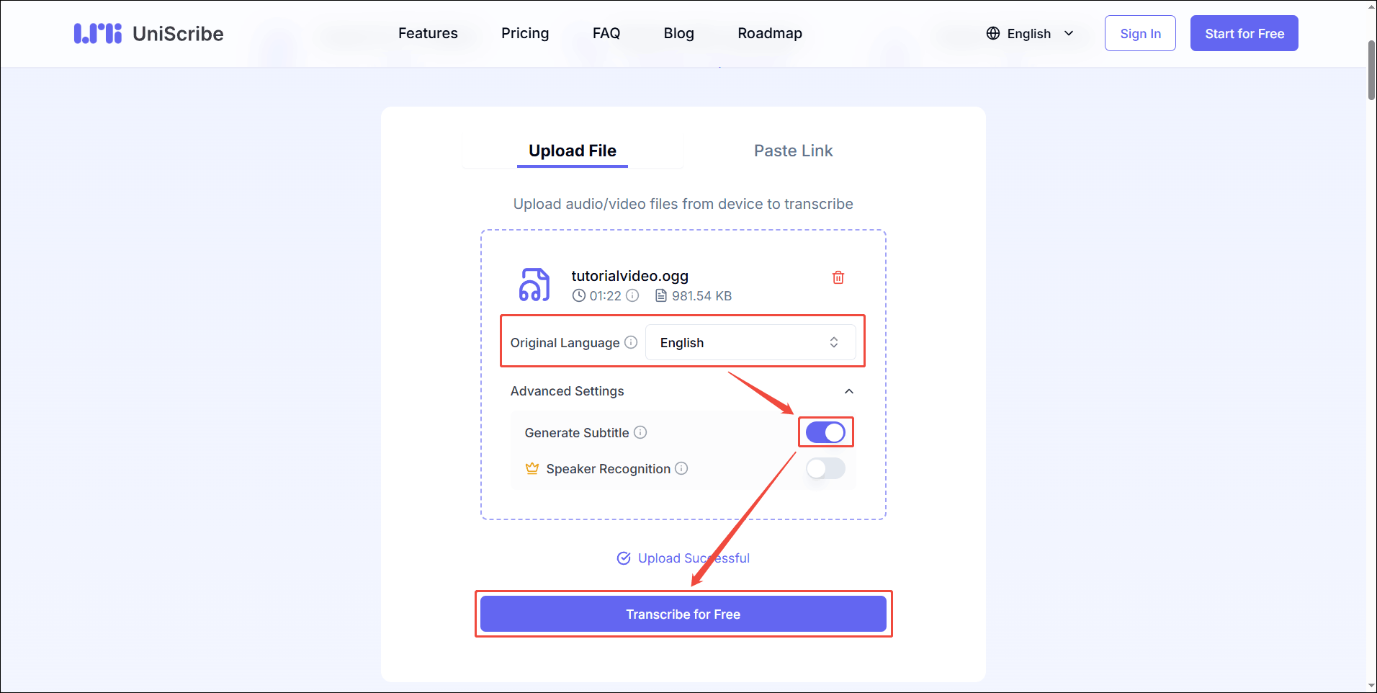This screenshot has width=1377, height=693.
Task: Open the Pricing page from the navigation
Action: point(525,33)
